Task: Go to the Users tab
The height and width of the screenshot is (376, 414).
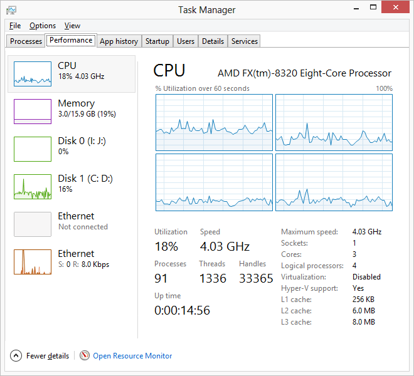Action: (x=186, y=41)
